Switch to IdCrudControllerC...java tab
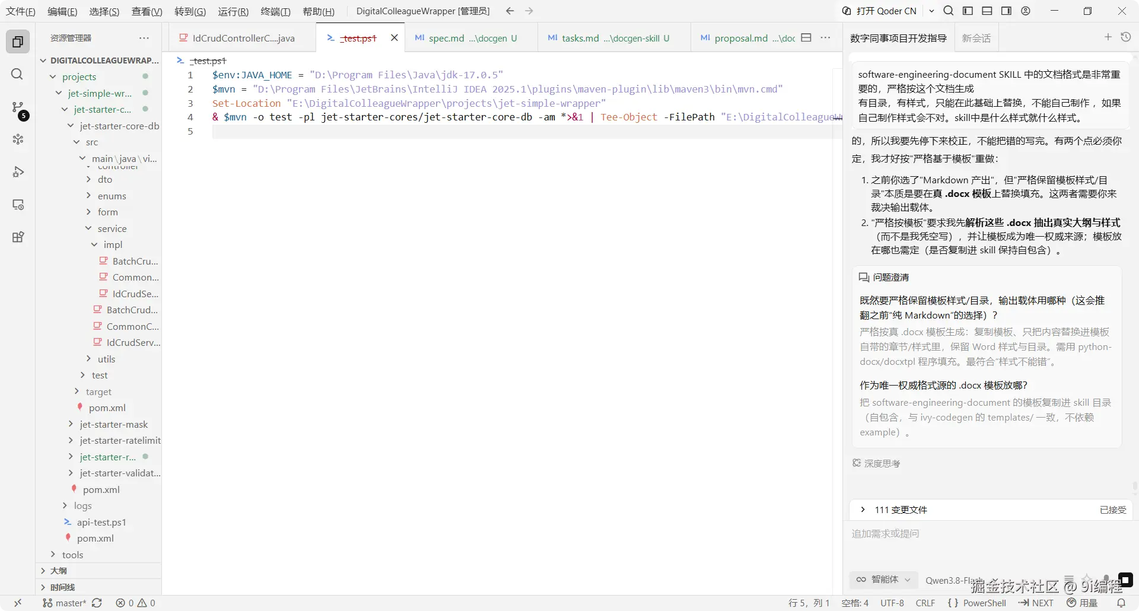This screenshot has width=1139, height=611. (242, 38)
